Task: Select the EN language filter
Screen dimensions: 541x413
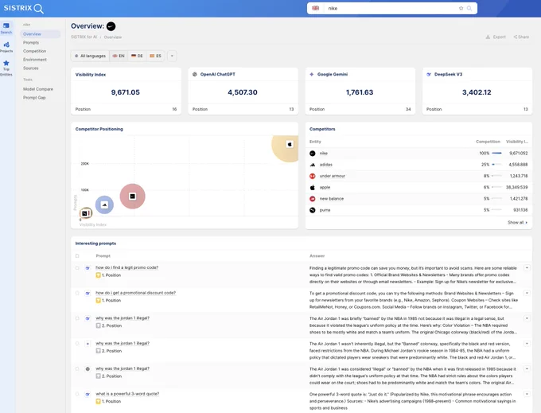Action: pyautogui.click(x=119, y=56)
